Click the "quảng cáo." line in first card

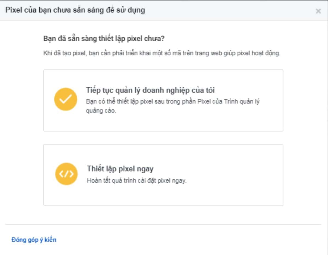click(101, 112)
